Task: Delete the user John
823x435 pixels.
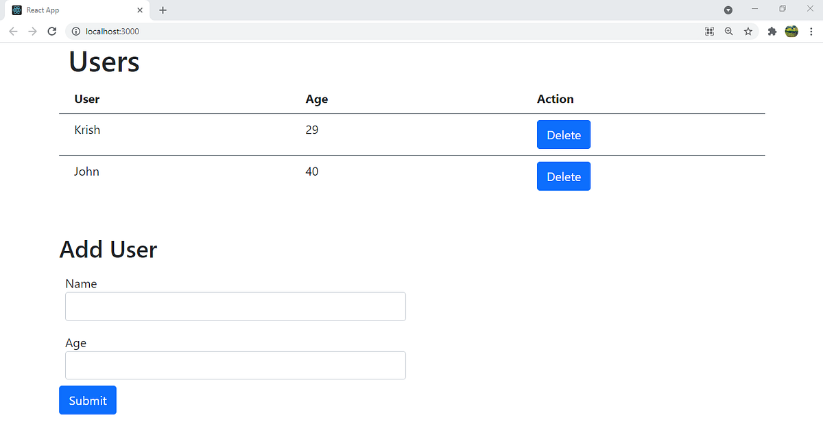Action: (x=563, y=177)
